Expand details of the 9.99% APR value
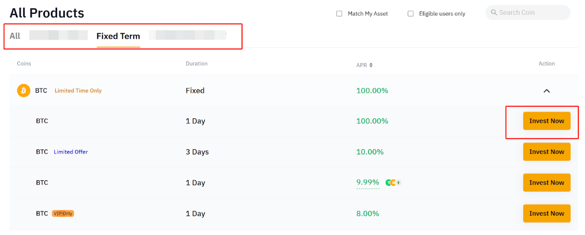Viewport: 585px width, 235px height. pos(367,183)
